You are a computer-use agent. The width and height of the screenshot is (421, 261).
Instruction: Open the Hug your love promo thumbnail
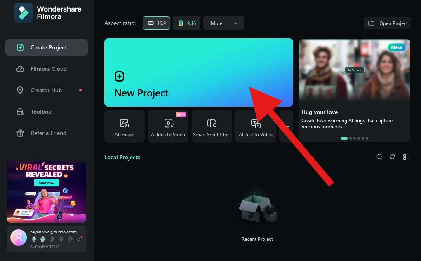point(355,70)
